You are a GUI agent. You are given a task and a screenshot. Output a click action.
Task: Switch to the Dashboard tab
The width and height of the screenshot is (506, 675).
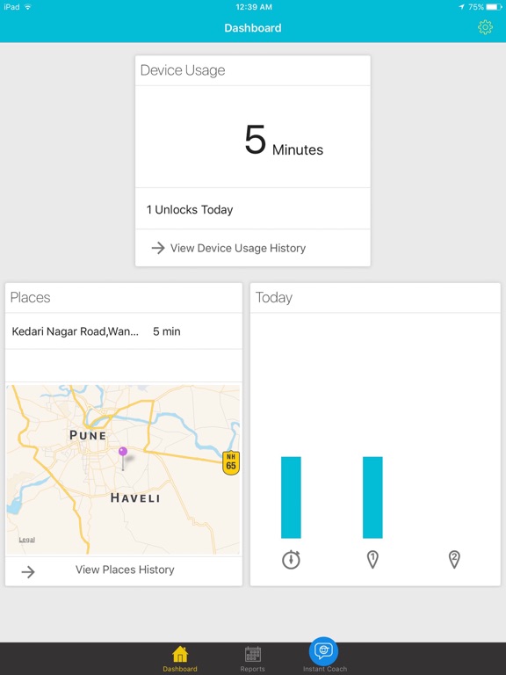click(x=180, y=658)
